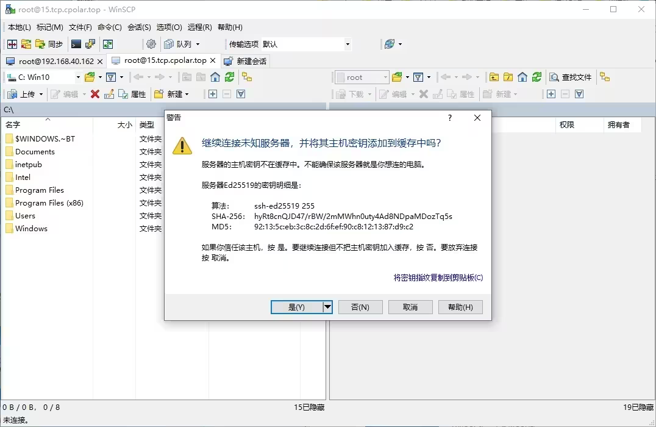Expand the local filter dropdown arrow
Screen dimensions: 656x427
point(121,77)
